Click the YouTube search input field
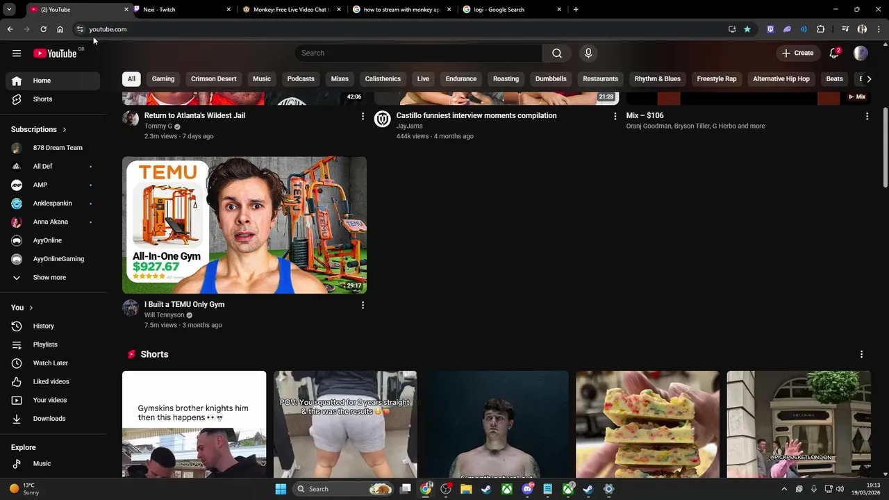The height and width of the screenshot is (500, 889). point(419,53)
